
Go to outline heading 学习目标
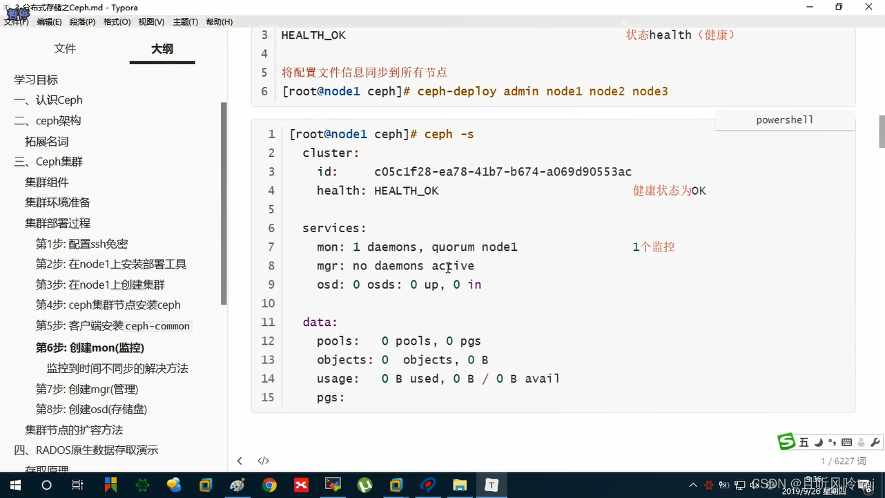pos(36,79)
